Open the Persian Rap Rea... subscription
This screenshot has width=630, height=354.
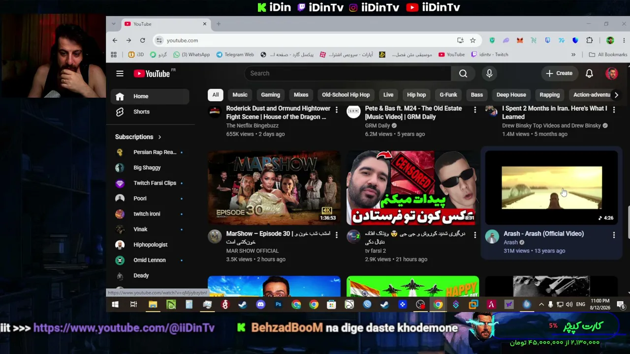150,152
